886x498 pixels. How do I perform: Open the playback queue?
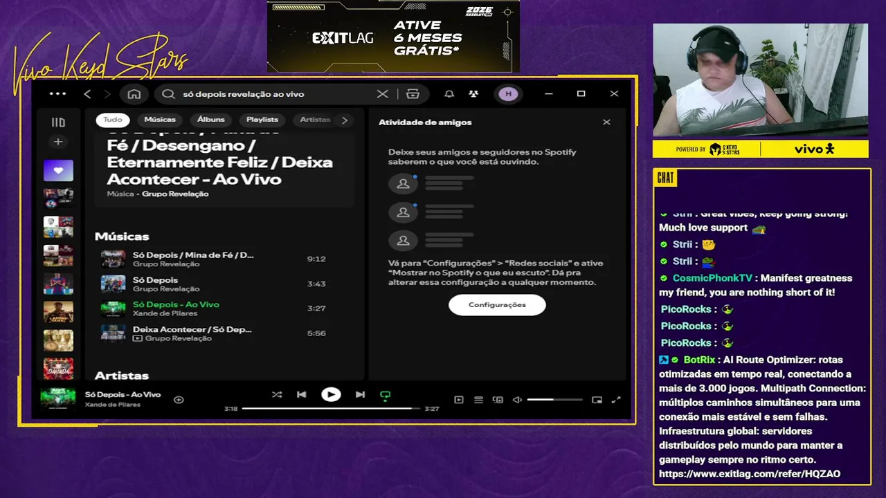click(478, 400)
